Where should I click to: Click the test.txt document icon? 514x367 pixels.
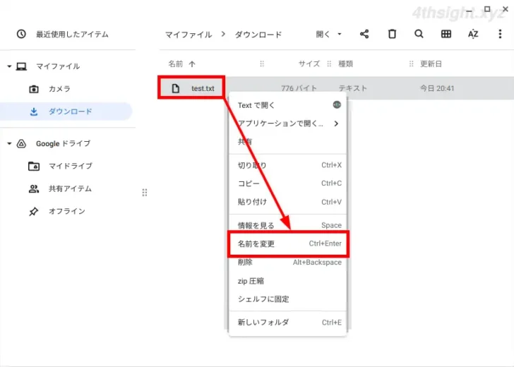[x=176, y=88]
